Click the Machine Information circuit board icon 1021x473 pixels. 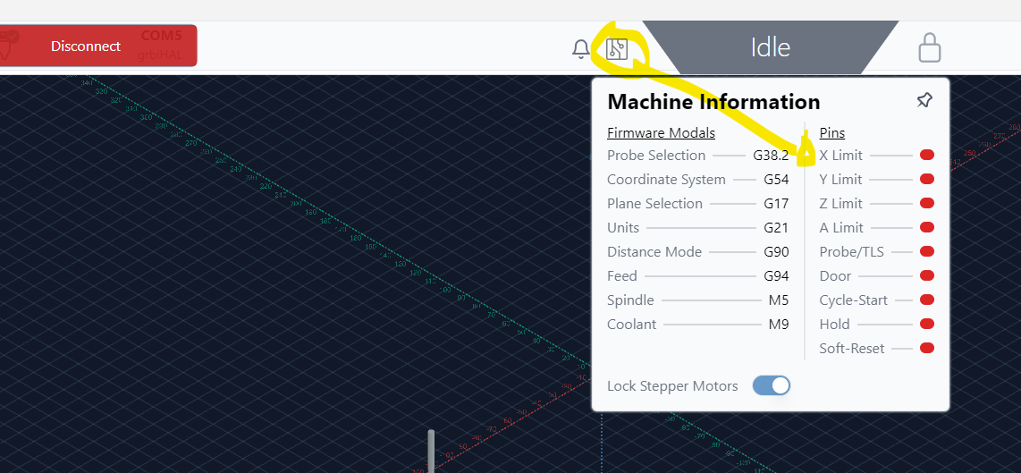click(x=617, y=49)
